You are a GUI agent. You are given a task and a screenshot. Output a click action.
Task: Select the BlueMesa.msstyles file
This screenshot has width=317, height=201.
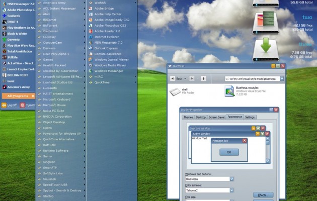point(245,91)
